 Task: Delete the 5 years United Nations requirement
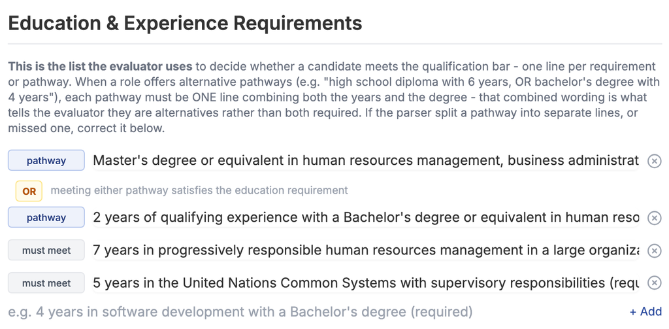pyautogui.click(x=654, y=283)
